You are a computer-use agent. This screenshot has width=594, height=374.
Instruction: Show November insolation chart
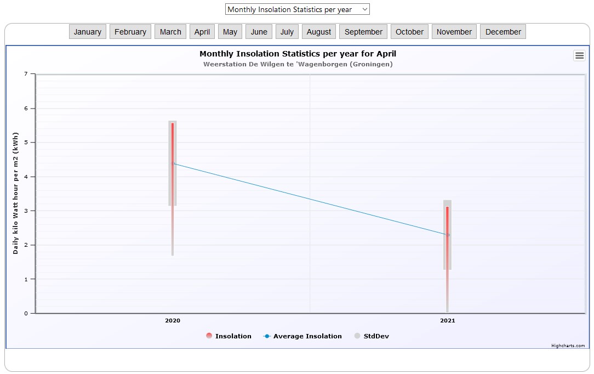click(454, 32)
